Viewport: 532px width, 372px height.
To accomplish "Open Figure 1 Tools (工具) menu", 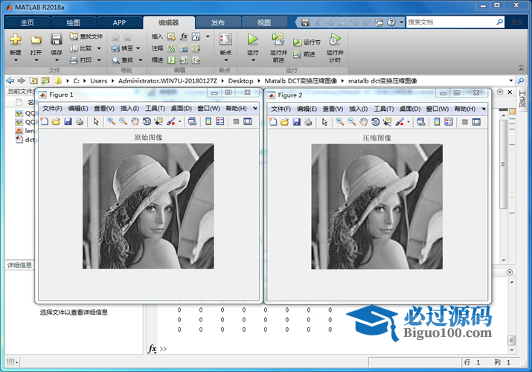I will [155, 108].
